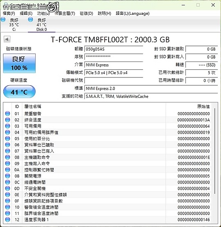Image resolution: width=221 pixels, height=227 pixels.
Task: Click the interface field NVM Express
Action: [x=114, y=65]
